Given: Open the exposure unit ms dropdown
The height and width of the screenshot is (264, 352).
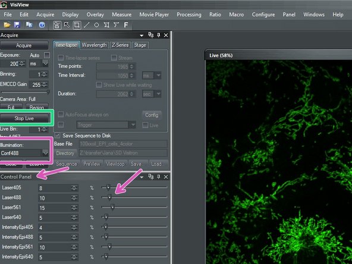Looking at the screenshot, I should tap(45, 64).
